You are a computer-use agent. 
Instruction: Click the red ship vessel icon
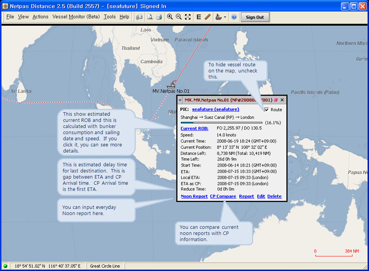tap(219, 17)
